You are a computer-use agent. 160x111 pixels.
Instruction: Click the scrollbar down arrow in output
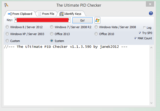pyautogui.click(x=151, y=103)
